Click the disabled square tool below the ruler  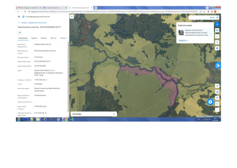[217, 36]
